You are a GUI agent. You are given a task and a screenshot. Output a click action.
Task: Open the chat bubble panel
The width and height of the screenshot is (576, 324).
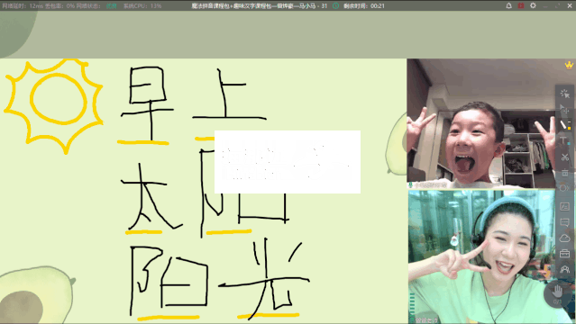564,222
